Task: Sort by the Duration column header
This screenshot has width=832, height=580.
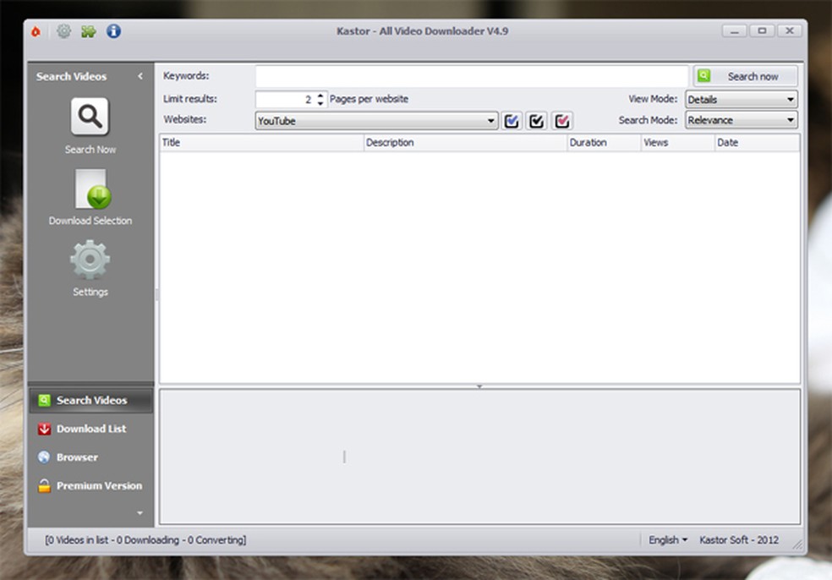Action: [x=604, y=142]
